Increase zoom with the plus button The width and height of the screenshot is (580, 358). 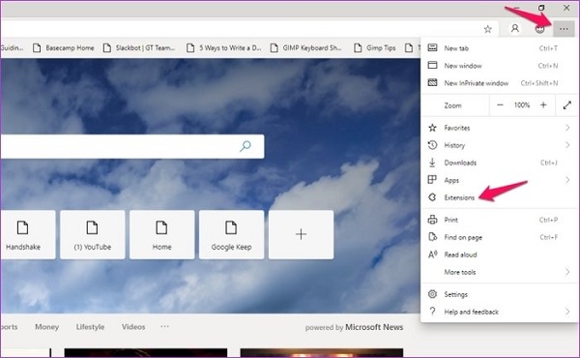[x=543, y=105]
